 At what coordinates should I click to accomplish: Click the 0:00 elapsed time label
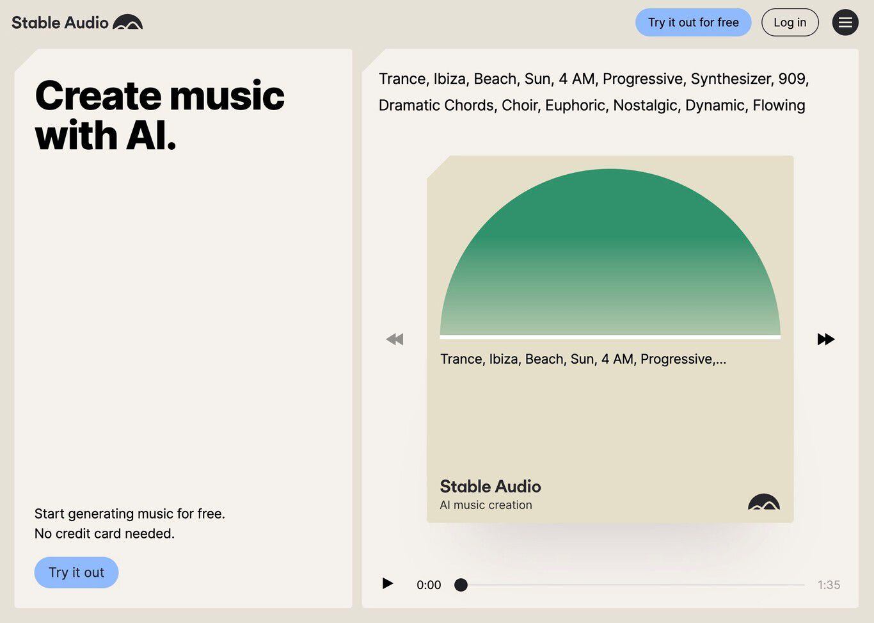[x=429, y=585]
